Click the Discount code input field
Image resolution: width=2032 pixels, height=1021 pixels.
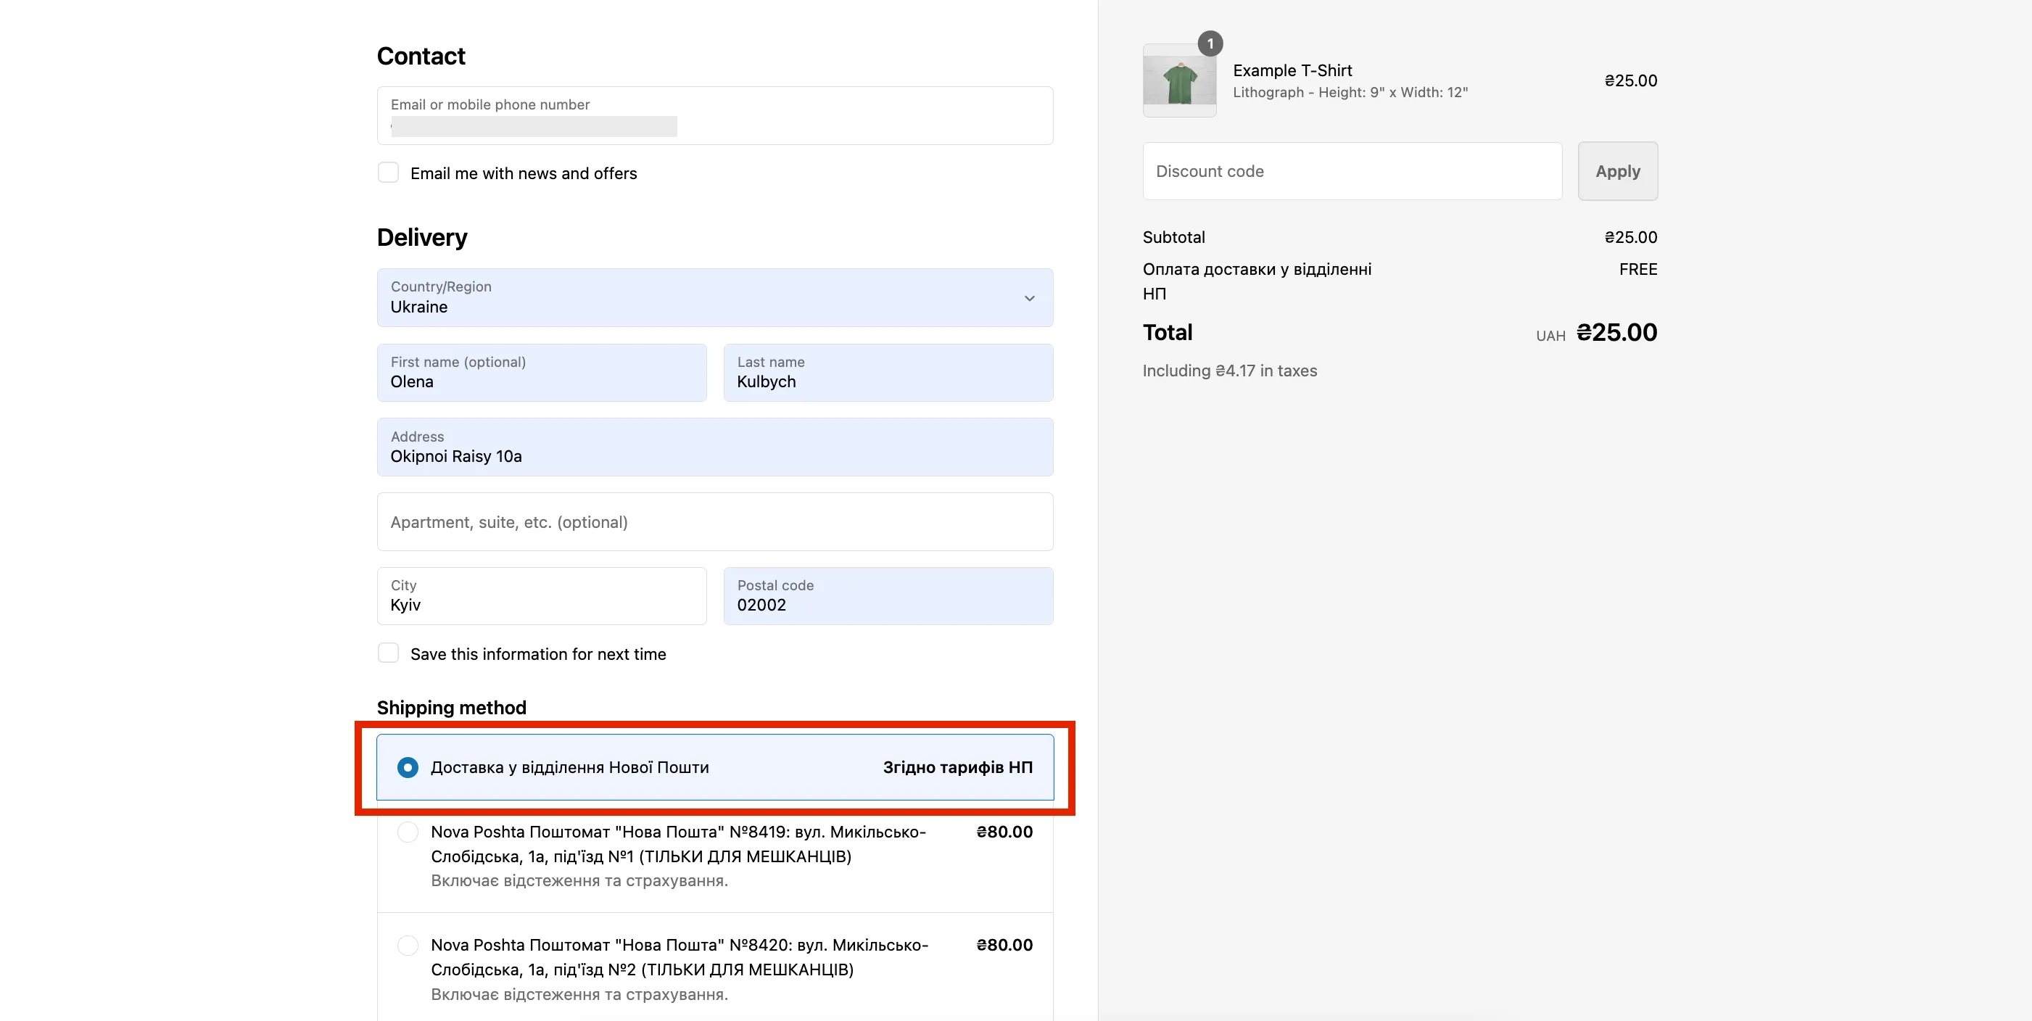click(1351, 171)
